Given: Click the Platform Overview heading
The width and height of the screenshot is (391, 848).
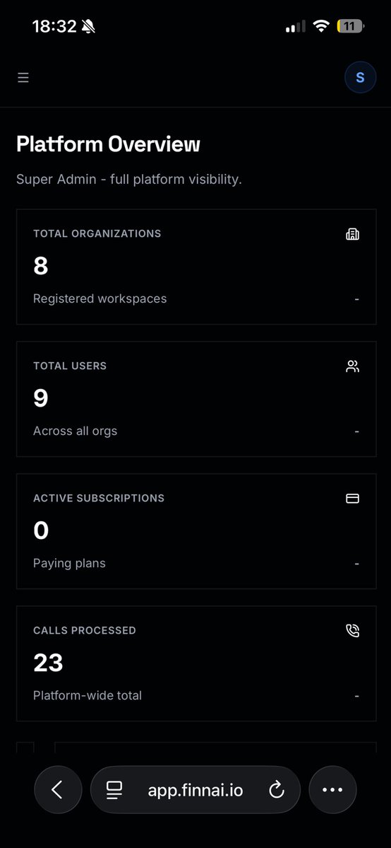Looking at the screenshot, I should click(x=108, y=144).
